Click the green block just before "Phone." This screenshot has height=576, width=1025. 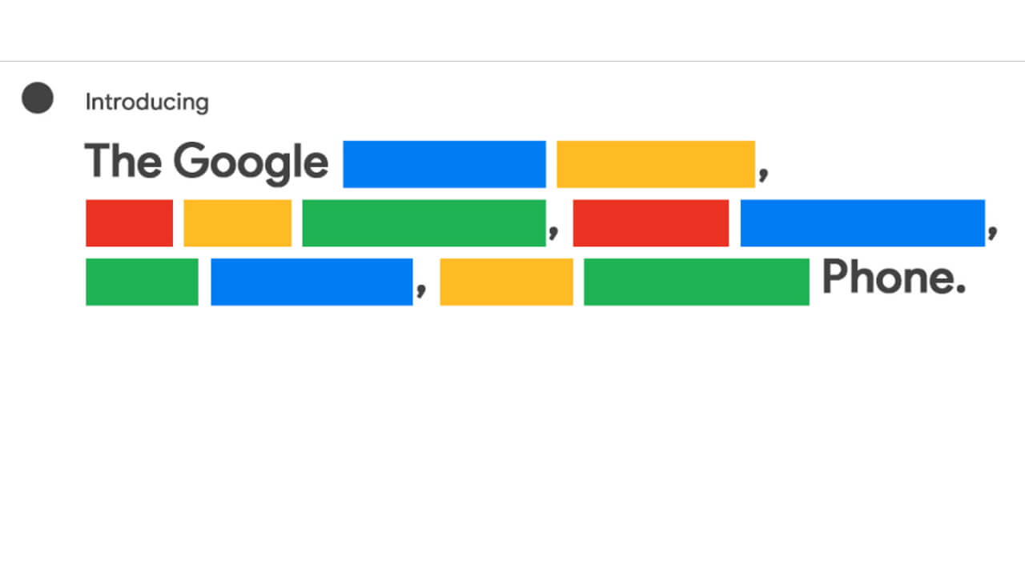696,282
